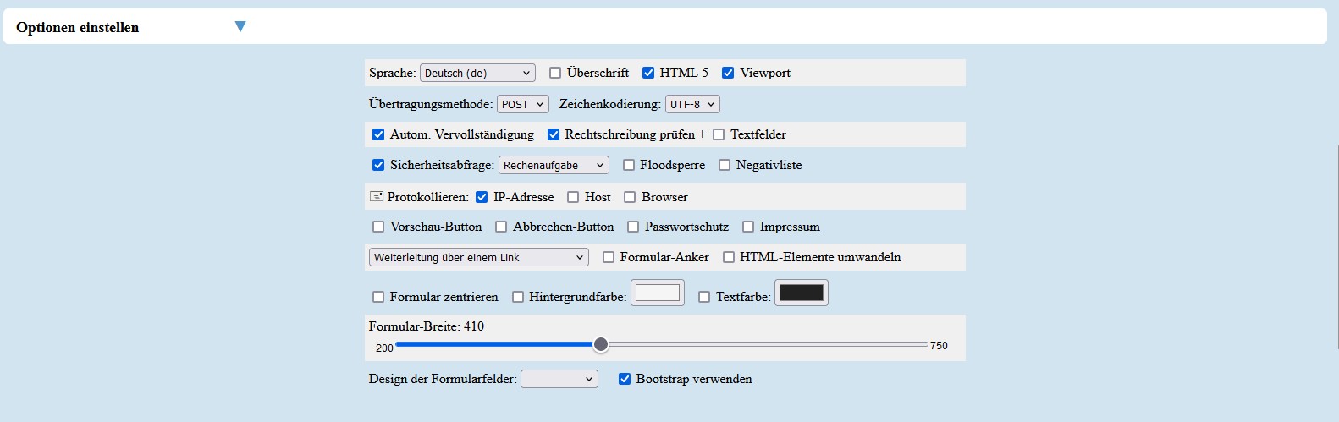Check the Formular zentrieren box
The height and width of the screenshot is (422, 1339).
click(x=378, y=297)
